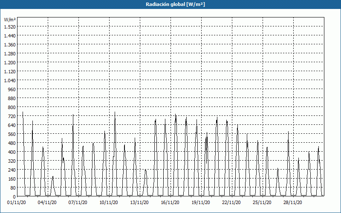This screenshot has height=213, width=341.
Task: Click the 0 y-axis value
Action: 14,197
